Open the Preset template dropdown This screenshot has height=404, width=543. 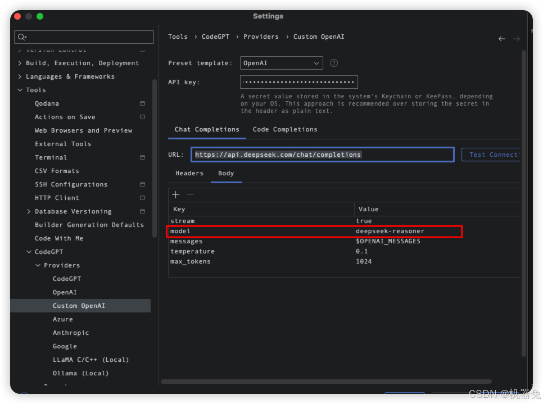point(281,63)
